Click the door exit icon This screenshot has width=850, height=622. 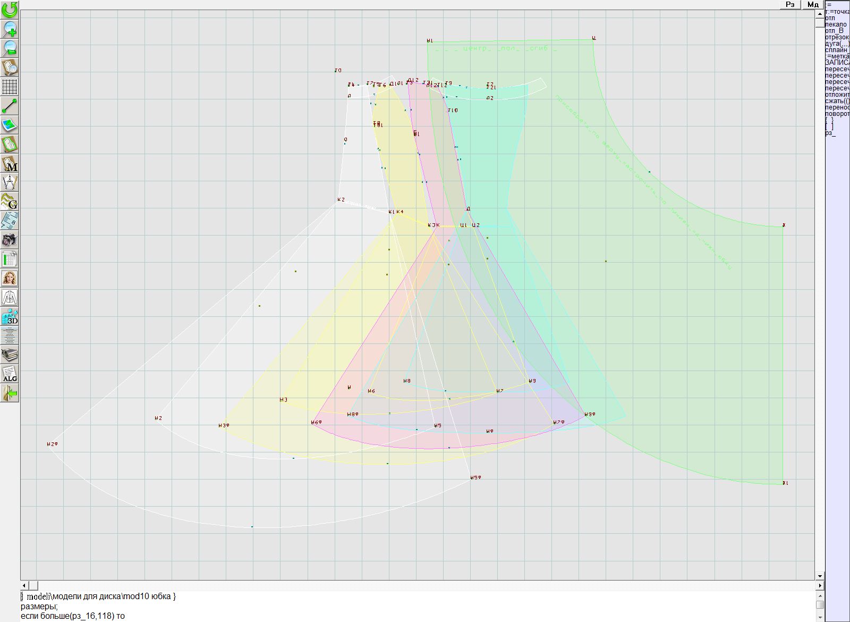coord(10,393)
